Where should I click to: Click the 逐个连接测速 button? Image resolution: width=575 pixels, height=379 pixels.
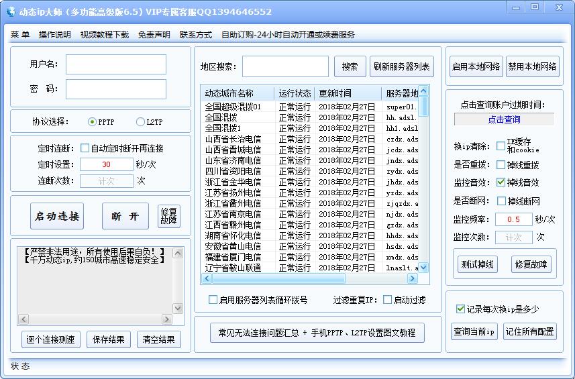(x=50, y=339)
